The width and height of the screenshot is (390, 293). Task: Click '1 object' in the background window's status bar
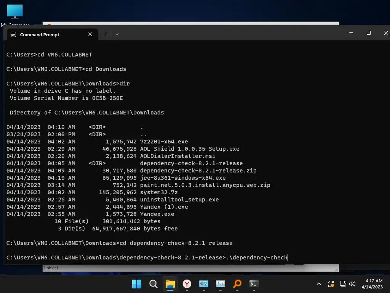point(51,268)
